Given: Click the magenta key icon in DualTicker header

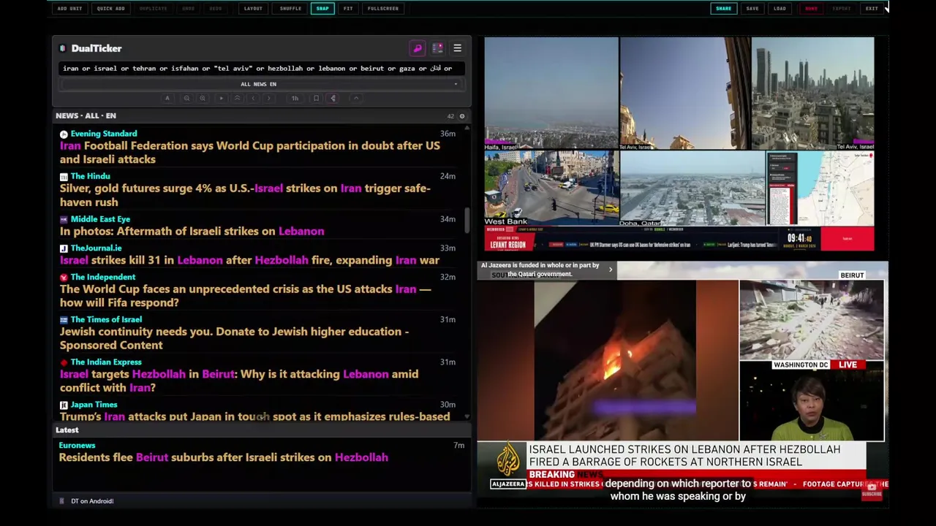Looking at the screenshot, I should click(418, 48).
